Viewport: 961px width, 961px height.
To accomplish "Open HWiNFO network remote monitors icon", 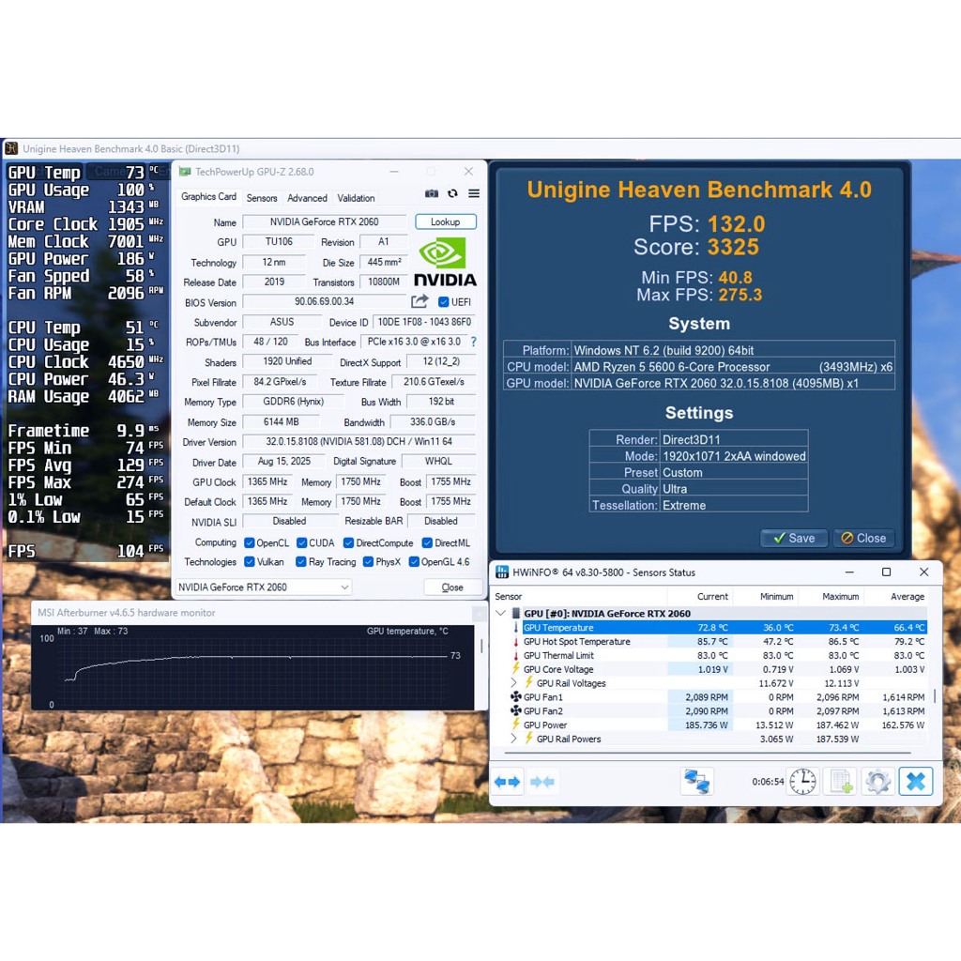I will [697, 782].
